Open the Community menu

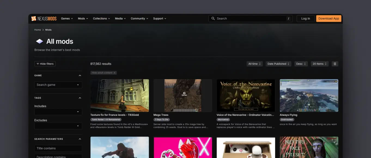139,18
